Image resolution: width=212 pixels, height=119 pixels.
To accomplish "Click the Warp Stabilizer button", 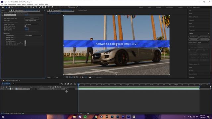I will [204, 37].
